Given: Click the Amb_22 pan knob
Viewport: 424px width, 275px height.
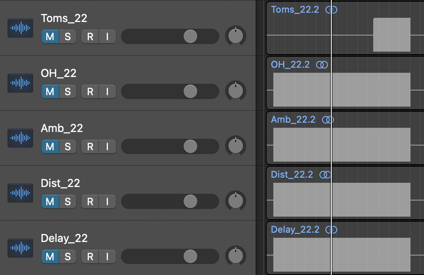Looking at the screenshot, I should tap(236, 146).
